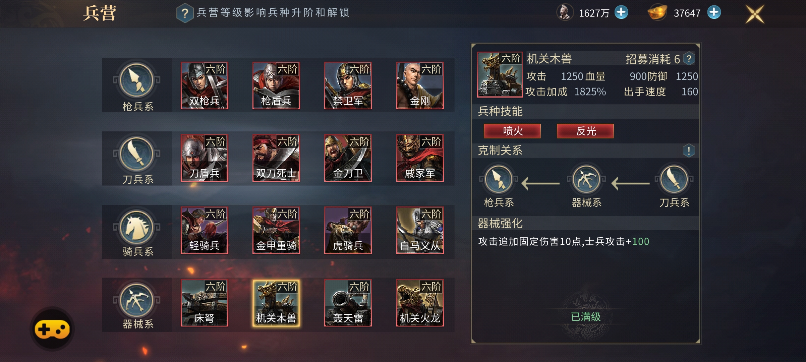Pick the 白马义从 cavalry card
The image size is (806, 362).
(x=420, y=230)
